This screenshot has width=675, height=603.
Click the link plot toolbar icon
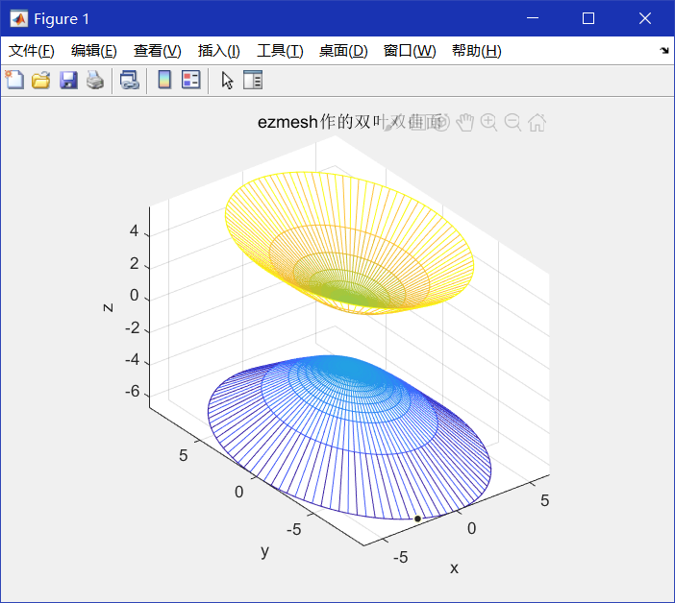pyautogui.click(x=130, y=80)
